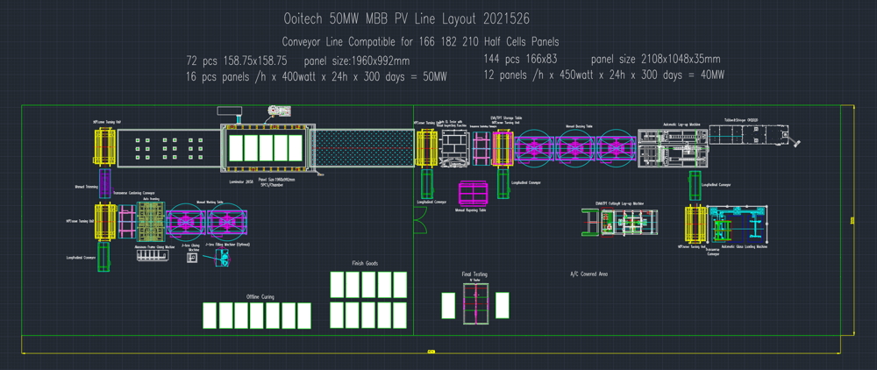Select the small J-box gluing machine square
The height and width of the screenshot is (370, 877).
tap(194, 258)
